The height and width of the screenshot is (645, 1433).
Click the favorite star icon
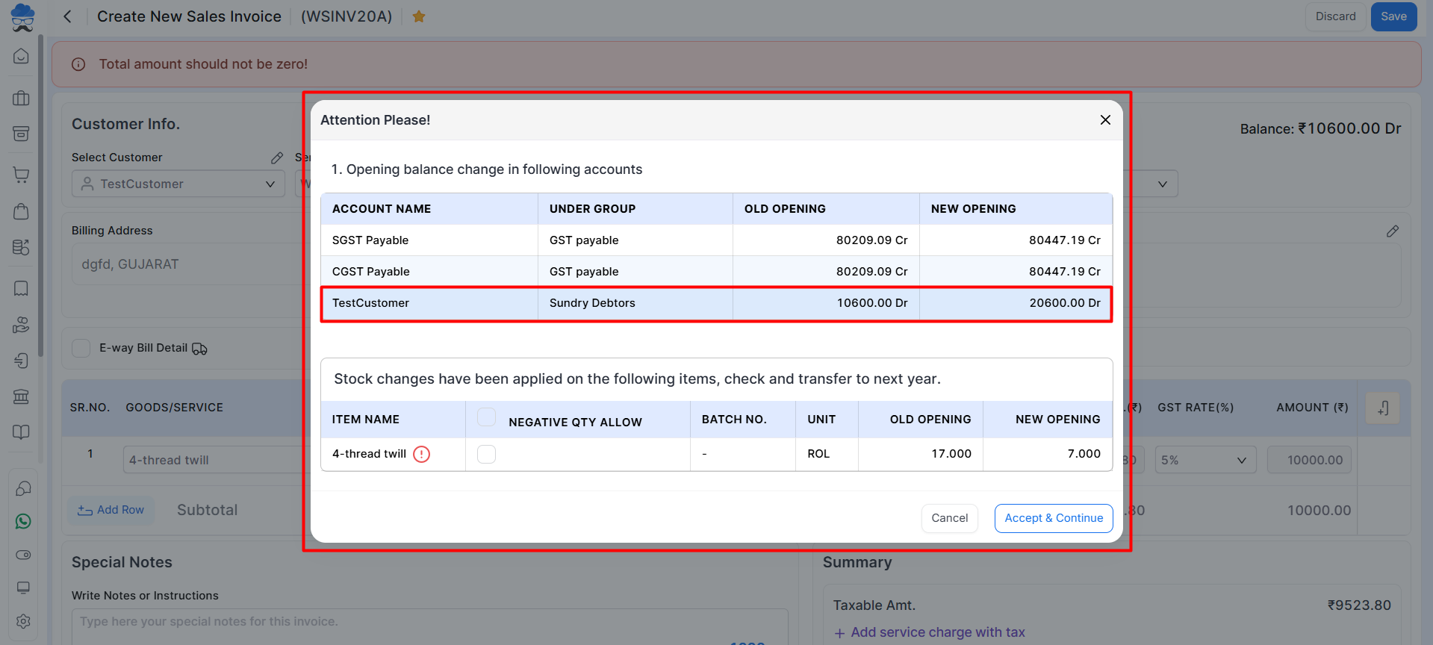point(419,16)
